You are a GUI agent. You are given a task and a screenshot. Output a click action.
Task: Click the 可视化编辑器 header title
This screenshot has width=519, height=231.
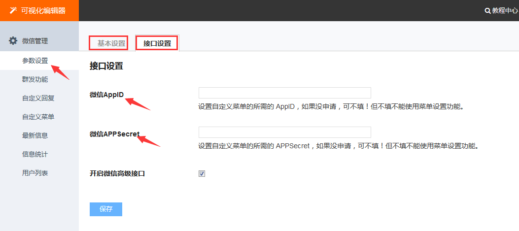pos(43,11)
